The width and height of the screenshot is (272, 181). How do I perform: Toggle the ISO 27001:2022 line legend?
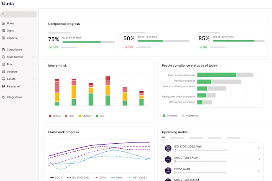click(78, 178)
